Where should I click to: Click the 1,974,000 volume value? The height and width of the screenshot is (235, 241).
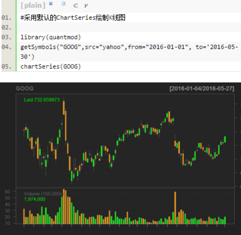tap(35, 199)
